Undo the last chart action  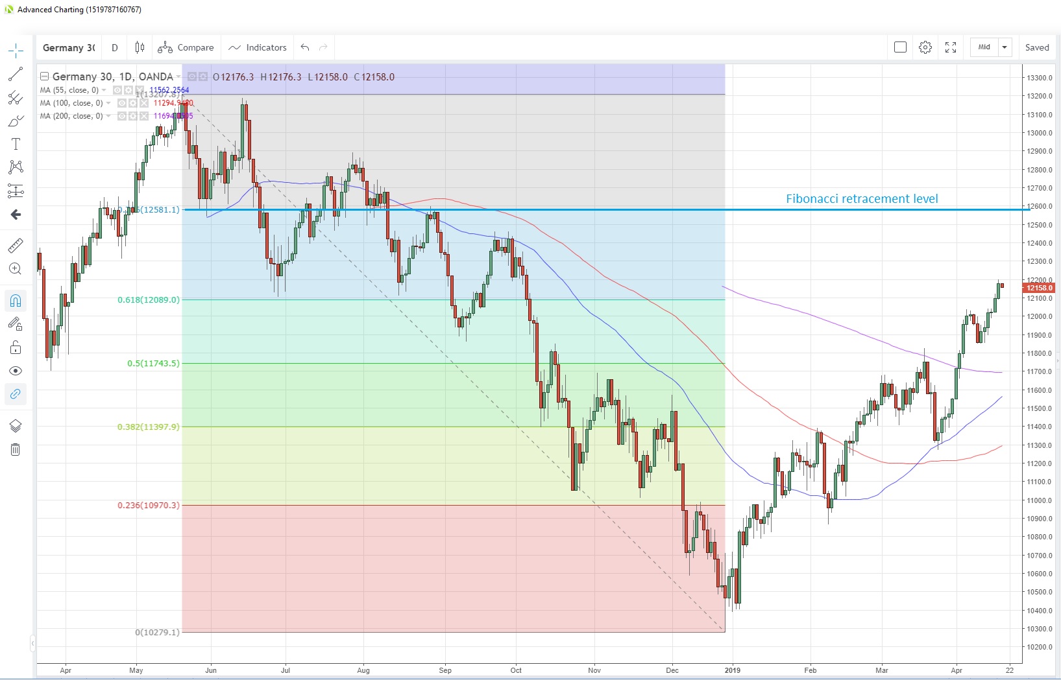(305, 47)
